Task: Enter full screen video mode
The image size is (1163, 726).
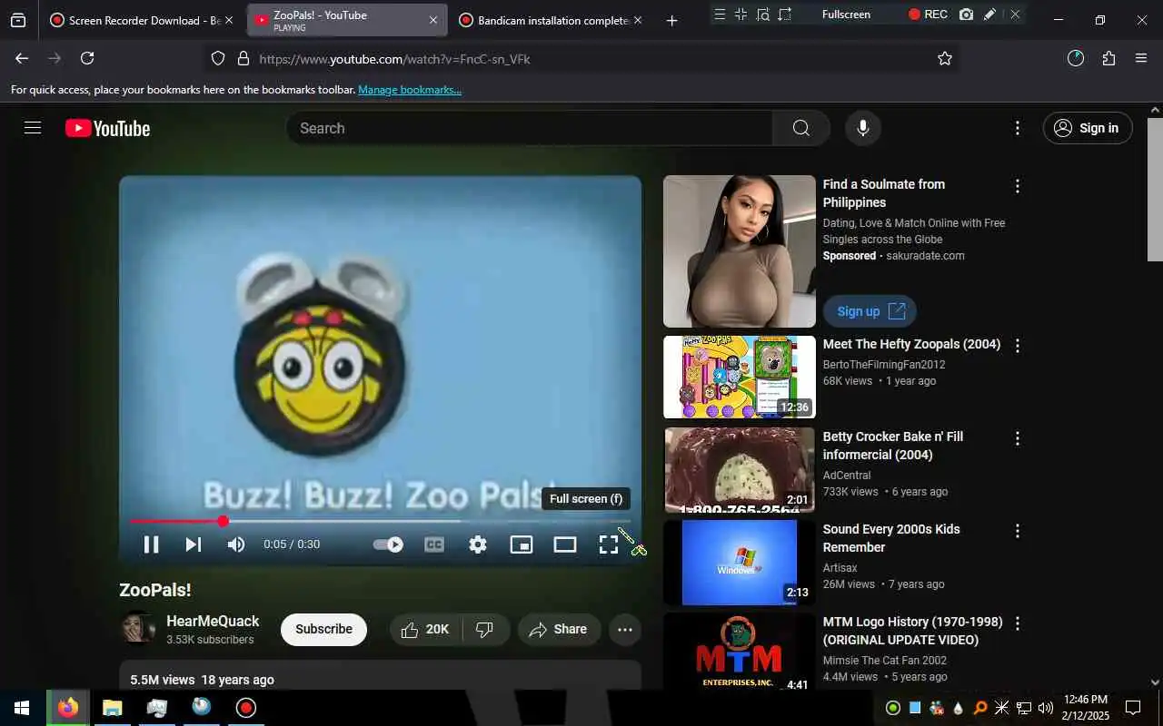Action: click(609, 544)
